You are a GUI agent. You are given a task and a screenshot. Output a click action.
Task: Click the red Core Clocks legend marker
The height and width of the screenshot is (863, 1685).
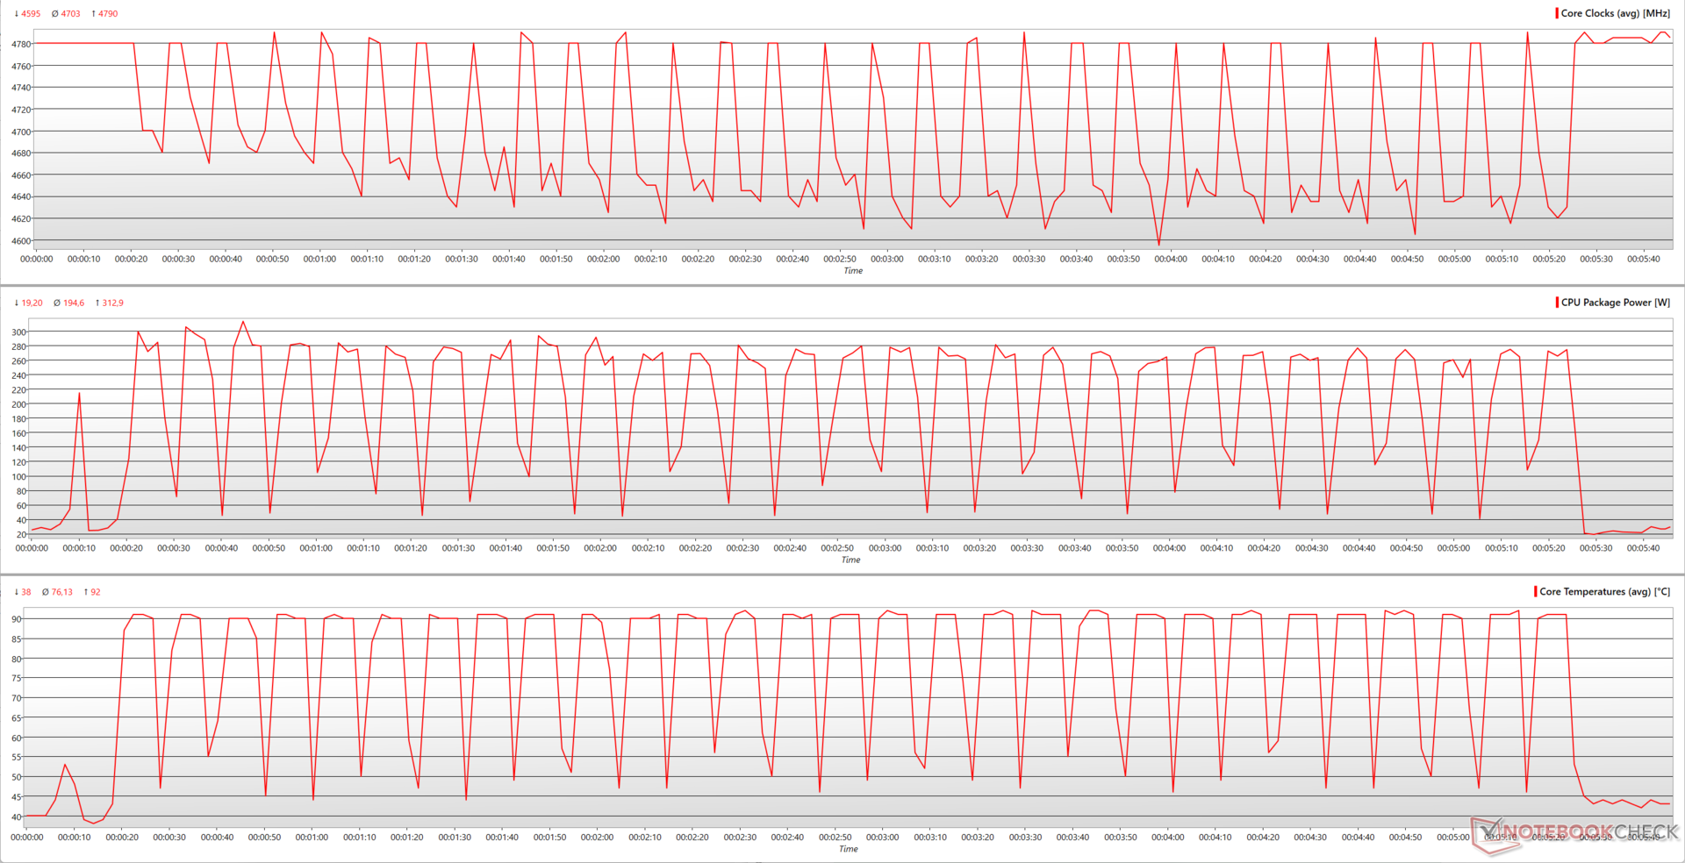1557,13
